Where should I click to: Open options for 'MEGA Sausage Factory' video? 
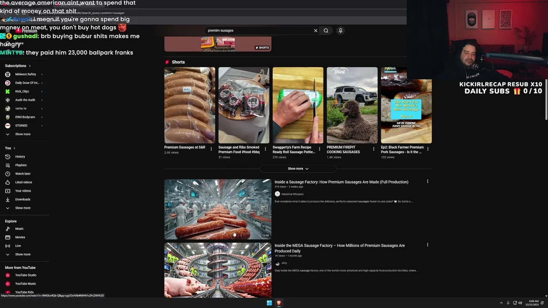click(427, 245)
